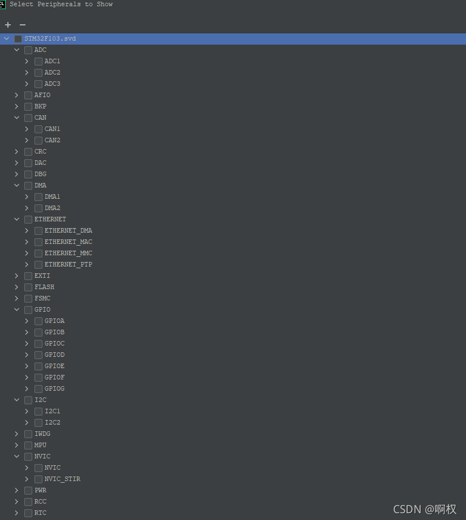Tick the ADC group checkbox
The image size is (466, 520).
click(x=28, y=50)
